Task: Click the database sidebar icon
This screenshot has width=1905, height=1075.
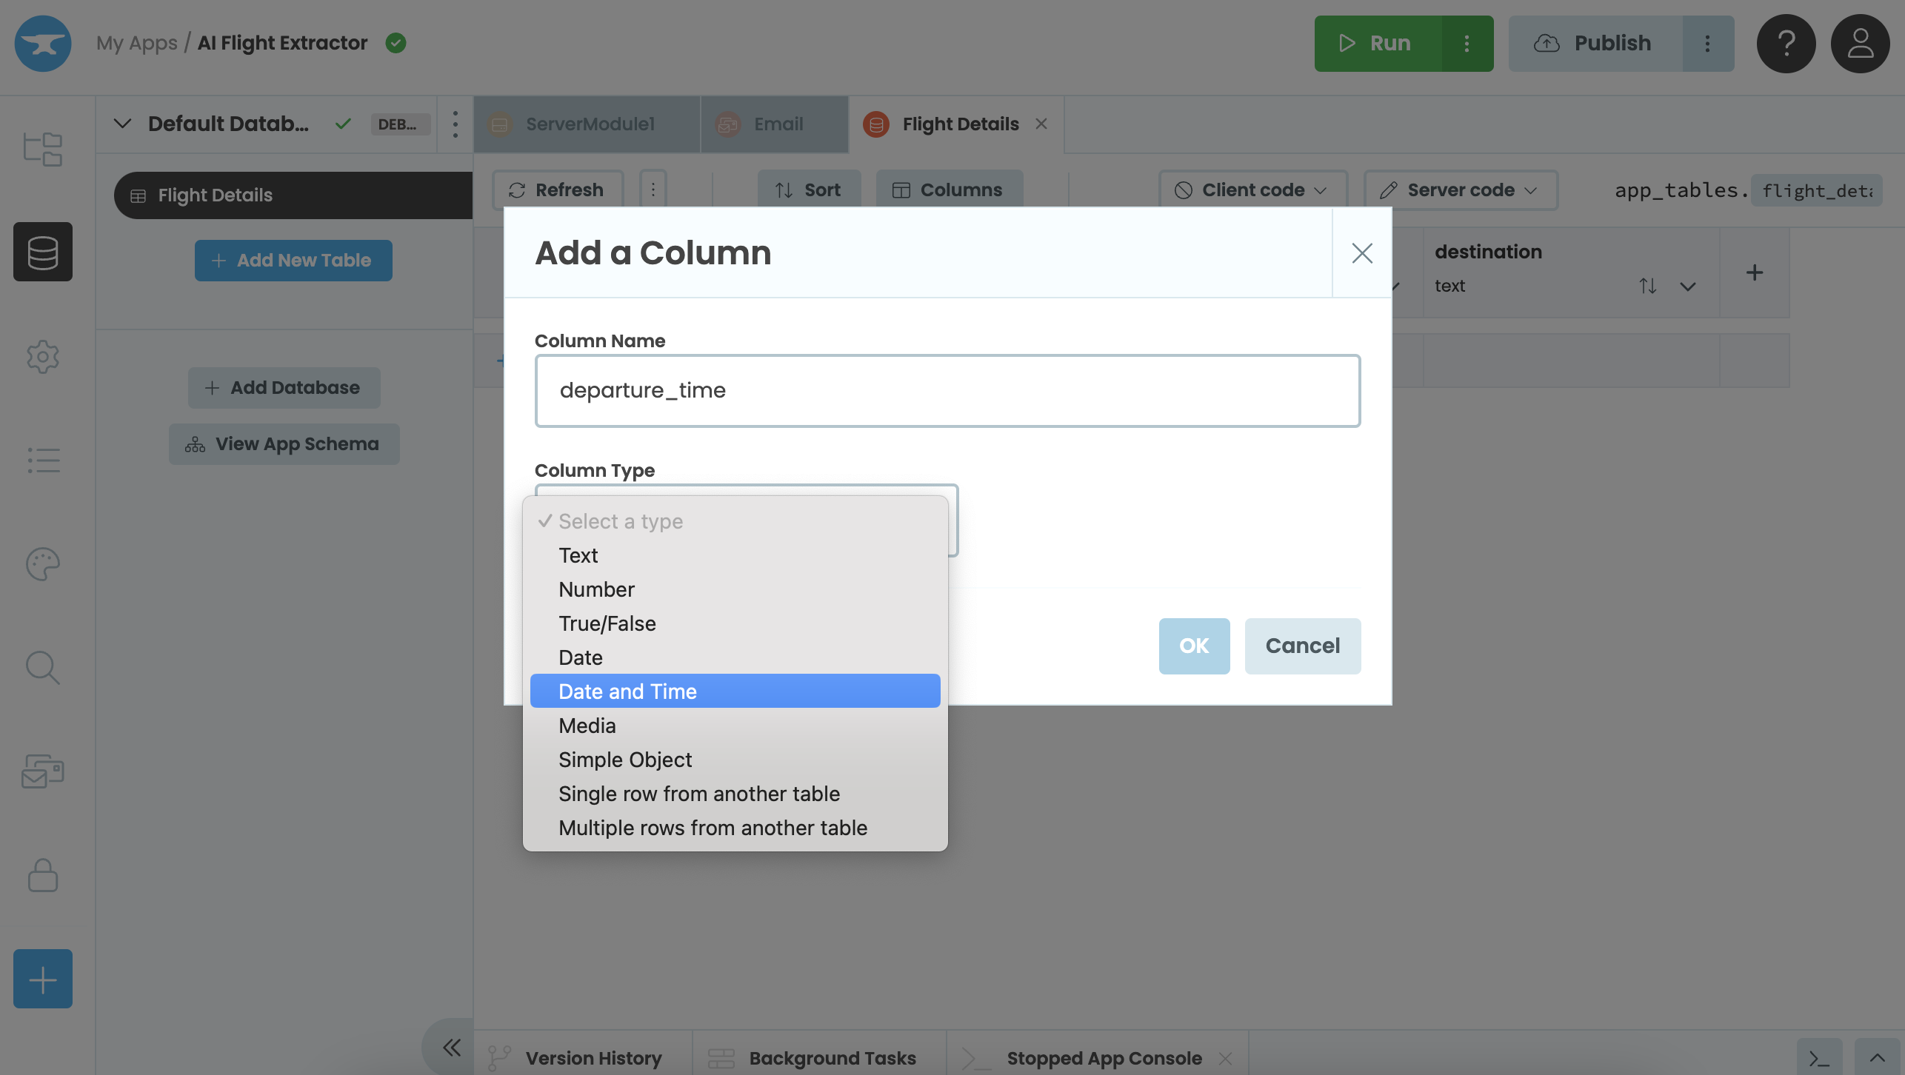Action: click(43, 251)
